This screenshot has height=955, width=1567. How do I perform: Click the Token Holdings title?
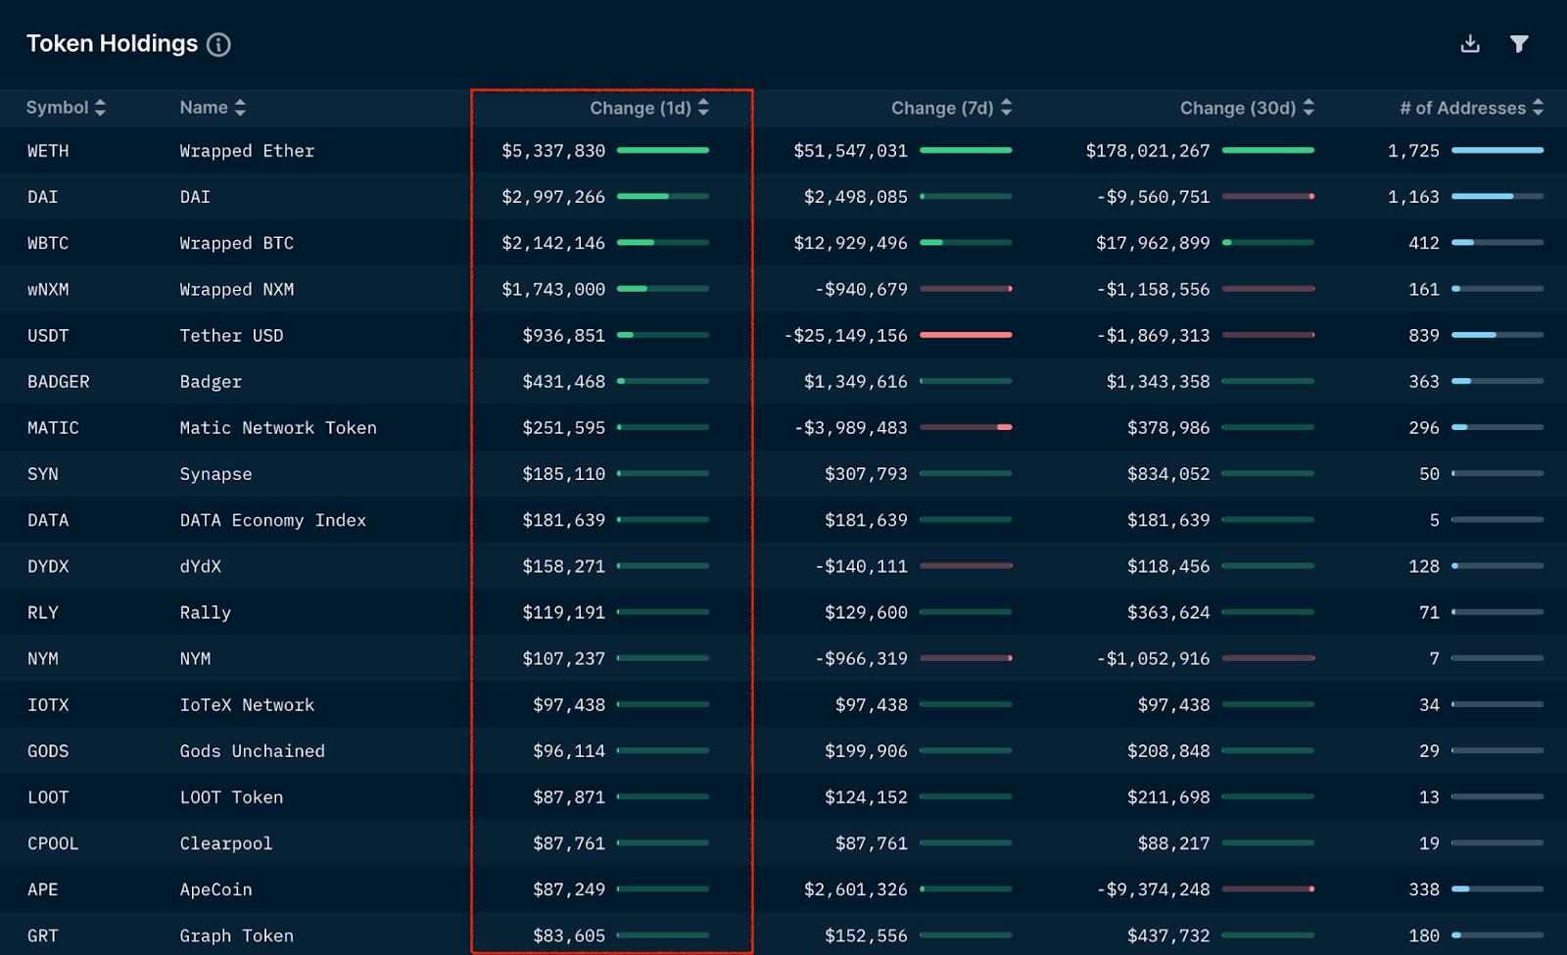tap(112, 44)
